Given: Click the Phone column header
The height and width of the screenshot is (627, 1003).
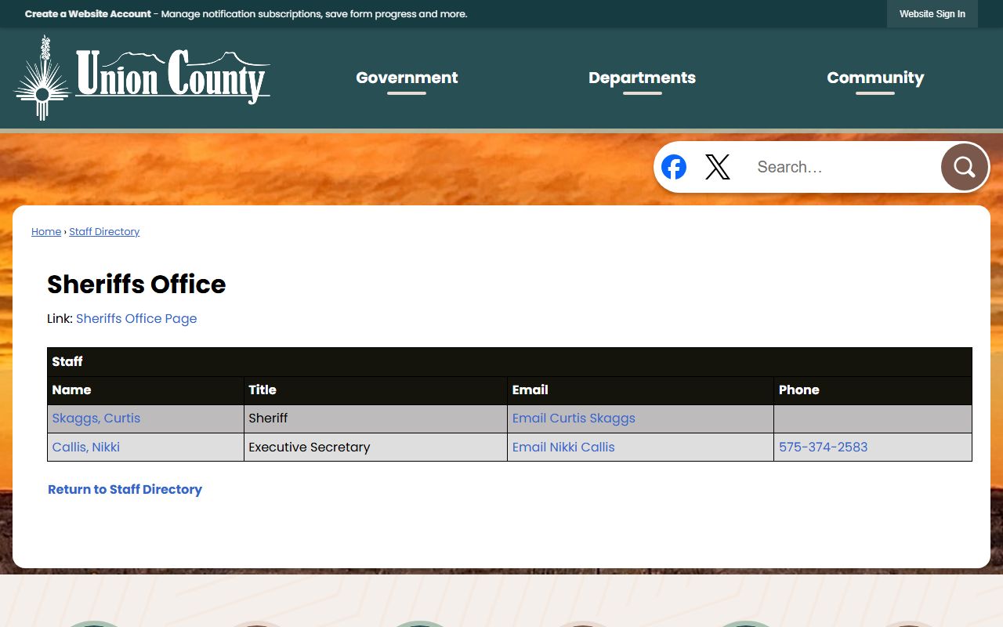Looking at the screenshot, I should 873,390.
